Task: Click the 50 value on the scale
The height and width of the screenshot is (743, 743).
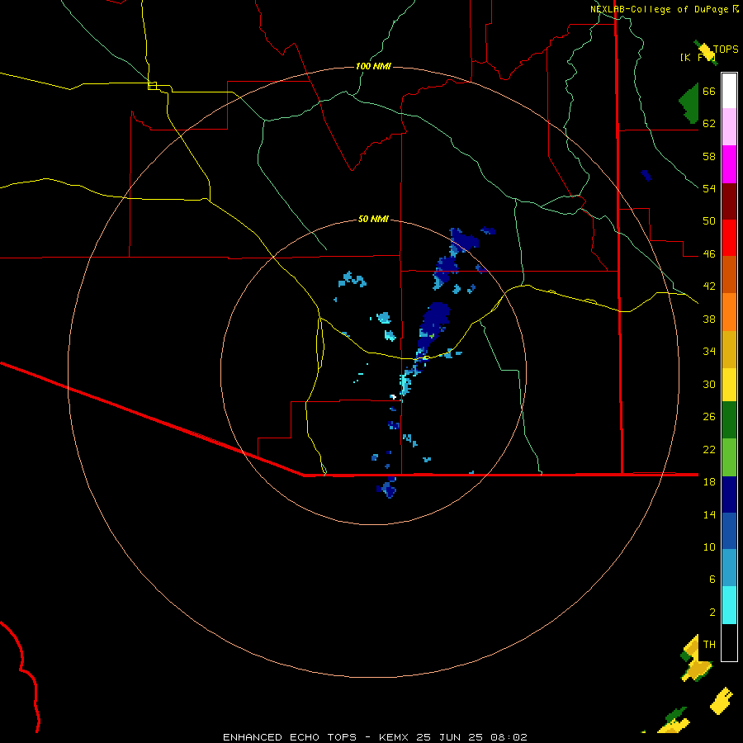Action: pyautogui.click(x=709, y=221)
